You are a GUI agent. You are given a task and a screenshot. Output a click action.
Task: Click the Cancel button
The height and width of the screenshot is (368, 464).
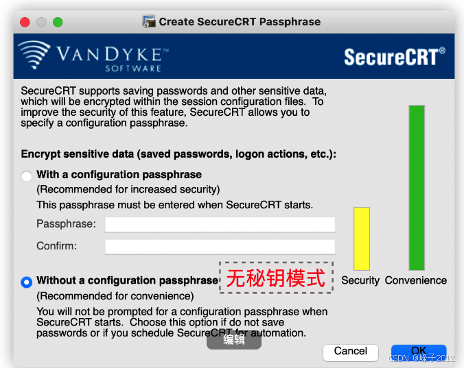(350, 352)
